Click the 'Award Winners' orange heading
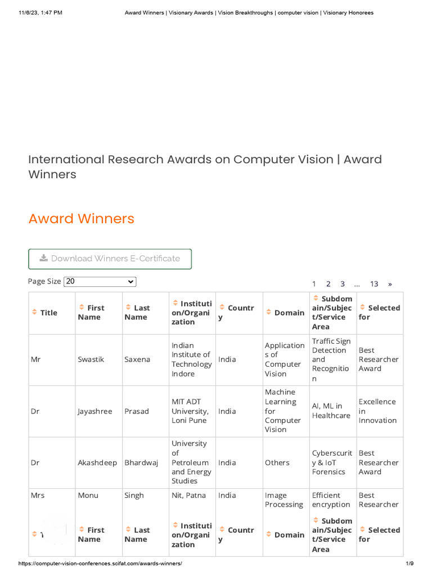The image size is (432, 576). point(82,219)
